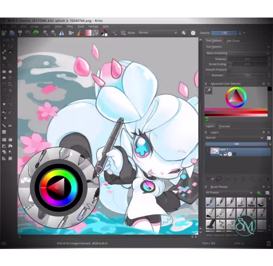
Task: Click the Open document toolbar icon
Action: point(12,33)
